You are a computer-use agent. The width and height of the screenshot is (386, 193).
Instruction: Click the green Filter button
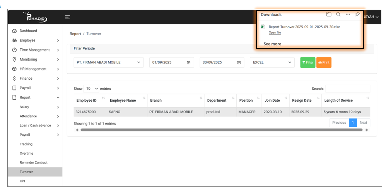[x=308, y=63]
